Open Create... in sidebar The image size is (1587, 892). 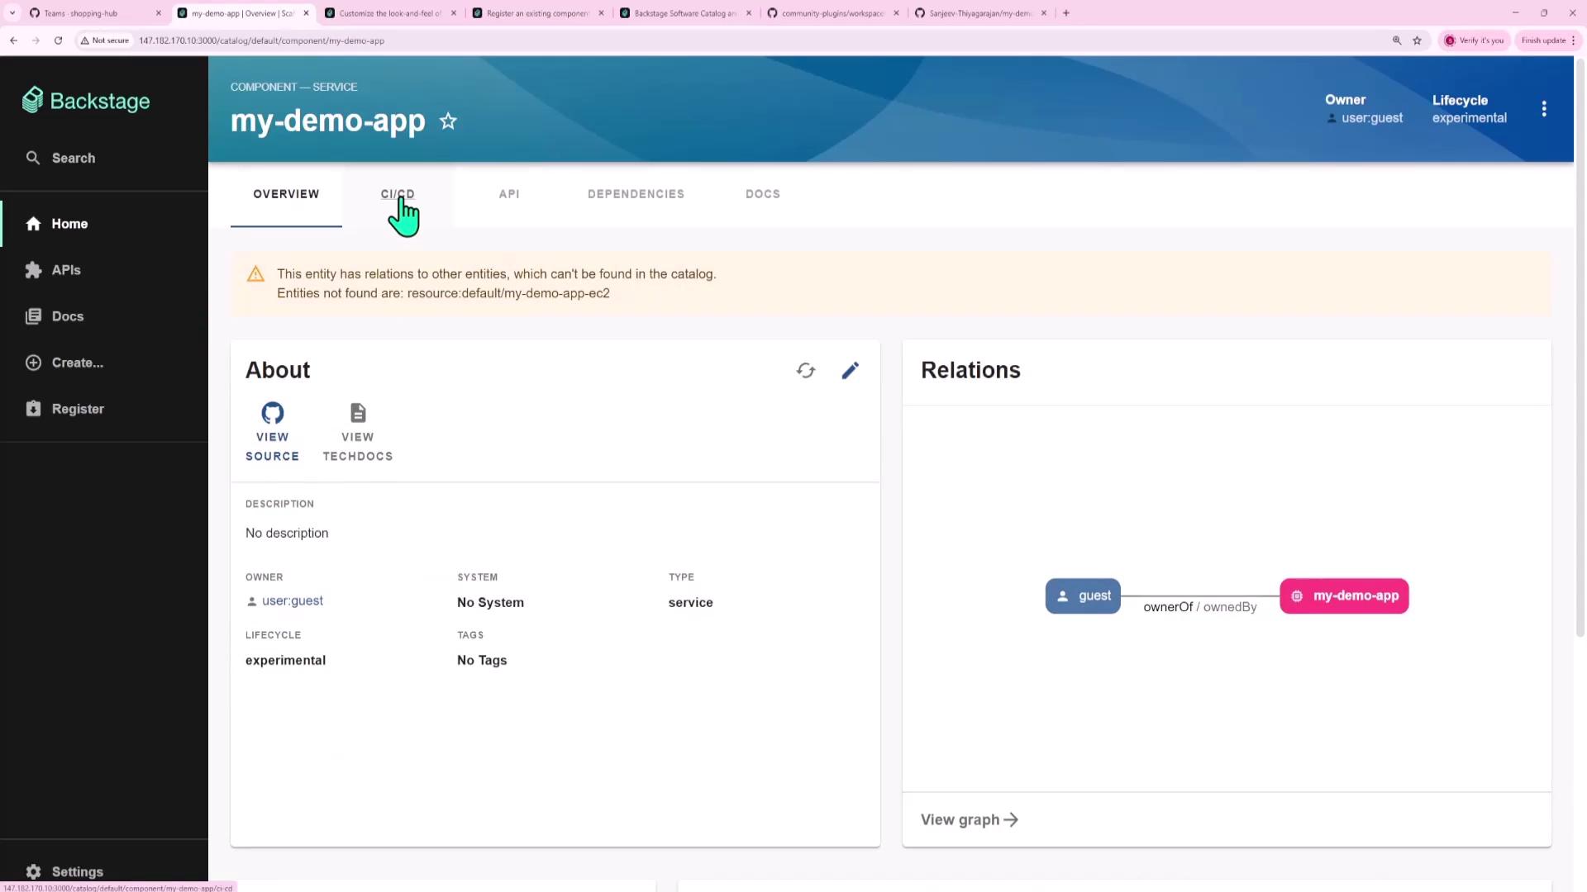77,363
